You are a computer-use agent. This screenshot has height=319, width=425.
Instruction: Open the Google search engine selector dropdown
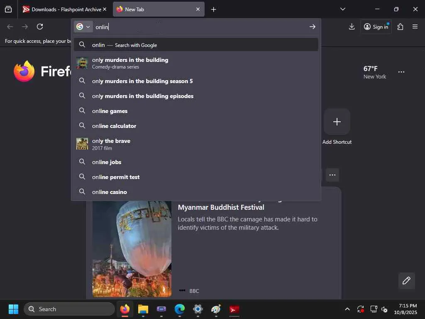(83, 27)
